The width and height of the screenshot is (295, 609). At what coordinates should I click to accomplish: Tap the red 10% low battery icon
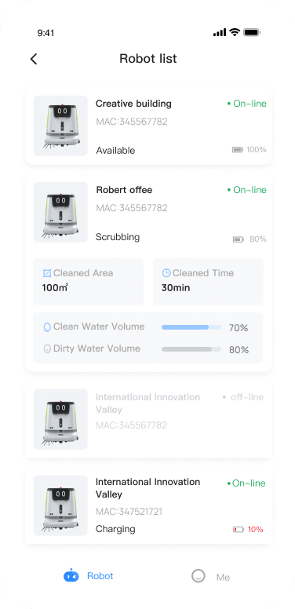click(238, 530)
